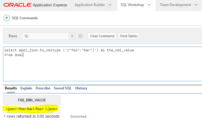View the History tab

click(x=81, y=88)
